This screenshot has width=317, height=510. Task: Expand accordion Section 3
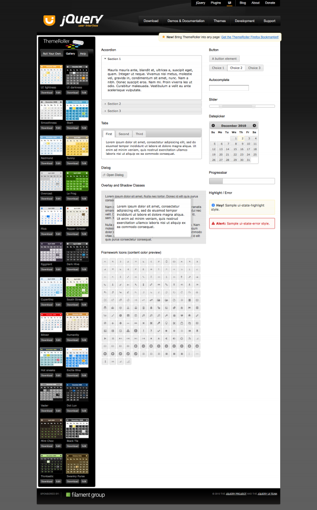click(151, 111)
